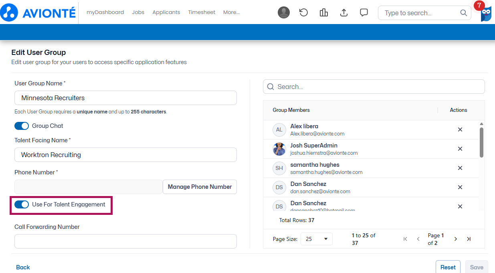Click the member list vertical scrollbar
Screen dimensions: 495x273
(x=481, y=142)
